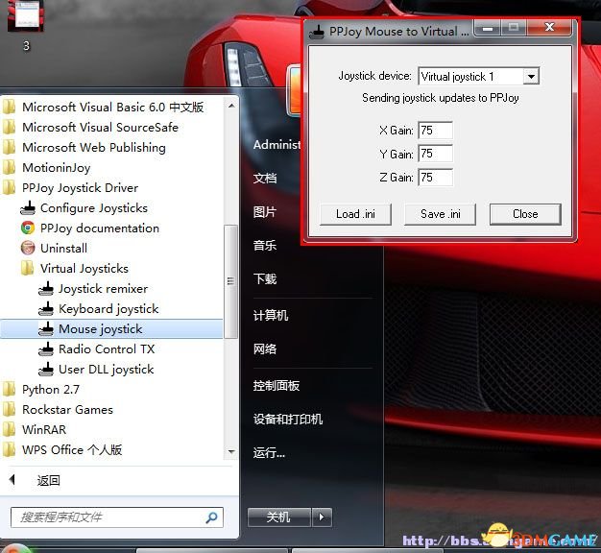The image size is (601, 553).
Task: Open 控制面板 Control Panel
Action: pyautogui.click(x=276, y=386)
